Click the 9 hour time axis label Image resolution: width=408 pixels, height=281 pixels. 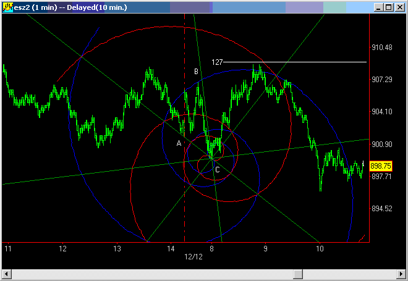pyautogui.click(x=265, y=249)
